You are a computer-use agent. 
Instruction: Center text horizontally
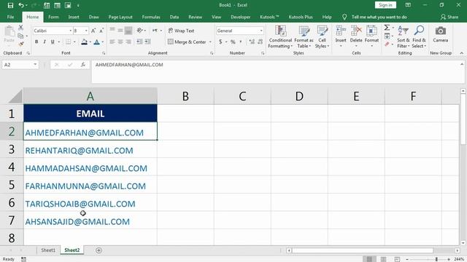tap(120, 42)
